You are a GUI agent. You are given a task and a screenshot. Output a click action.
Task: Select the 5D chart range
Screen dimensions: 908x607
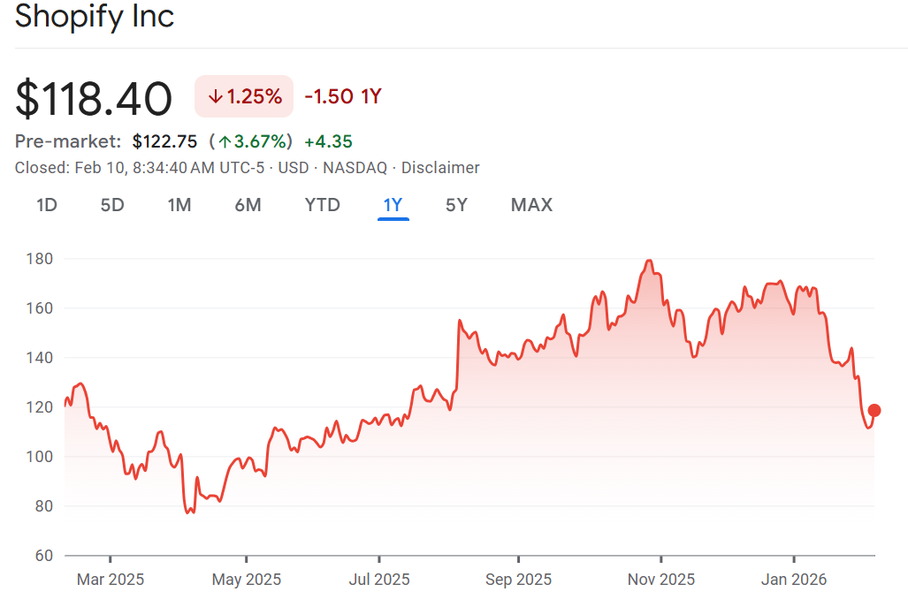(112, 205)
